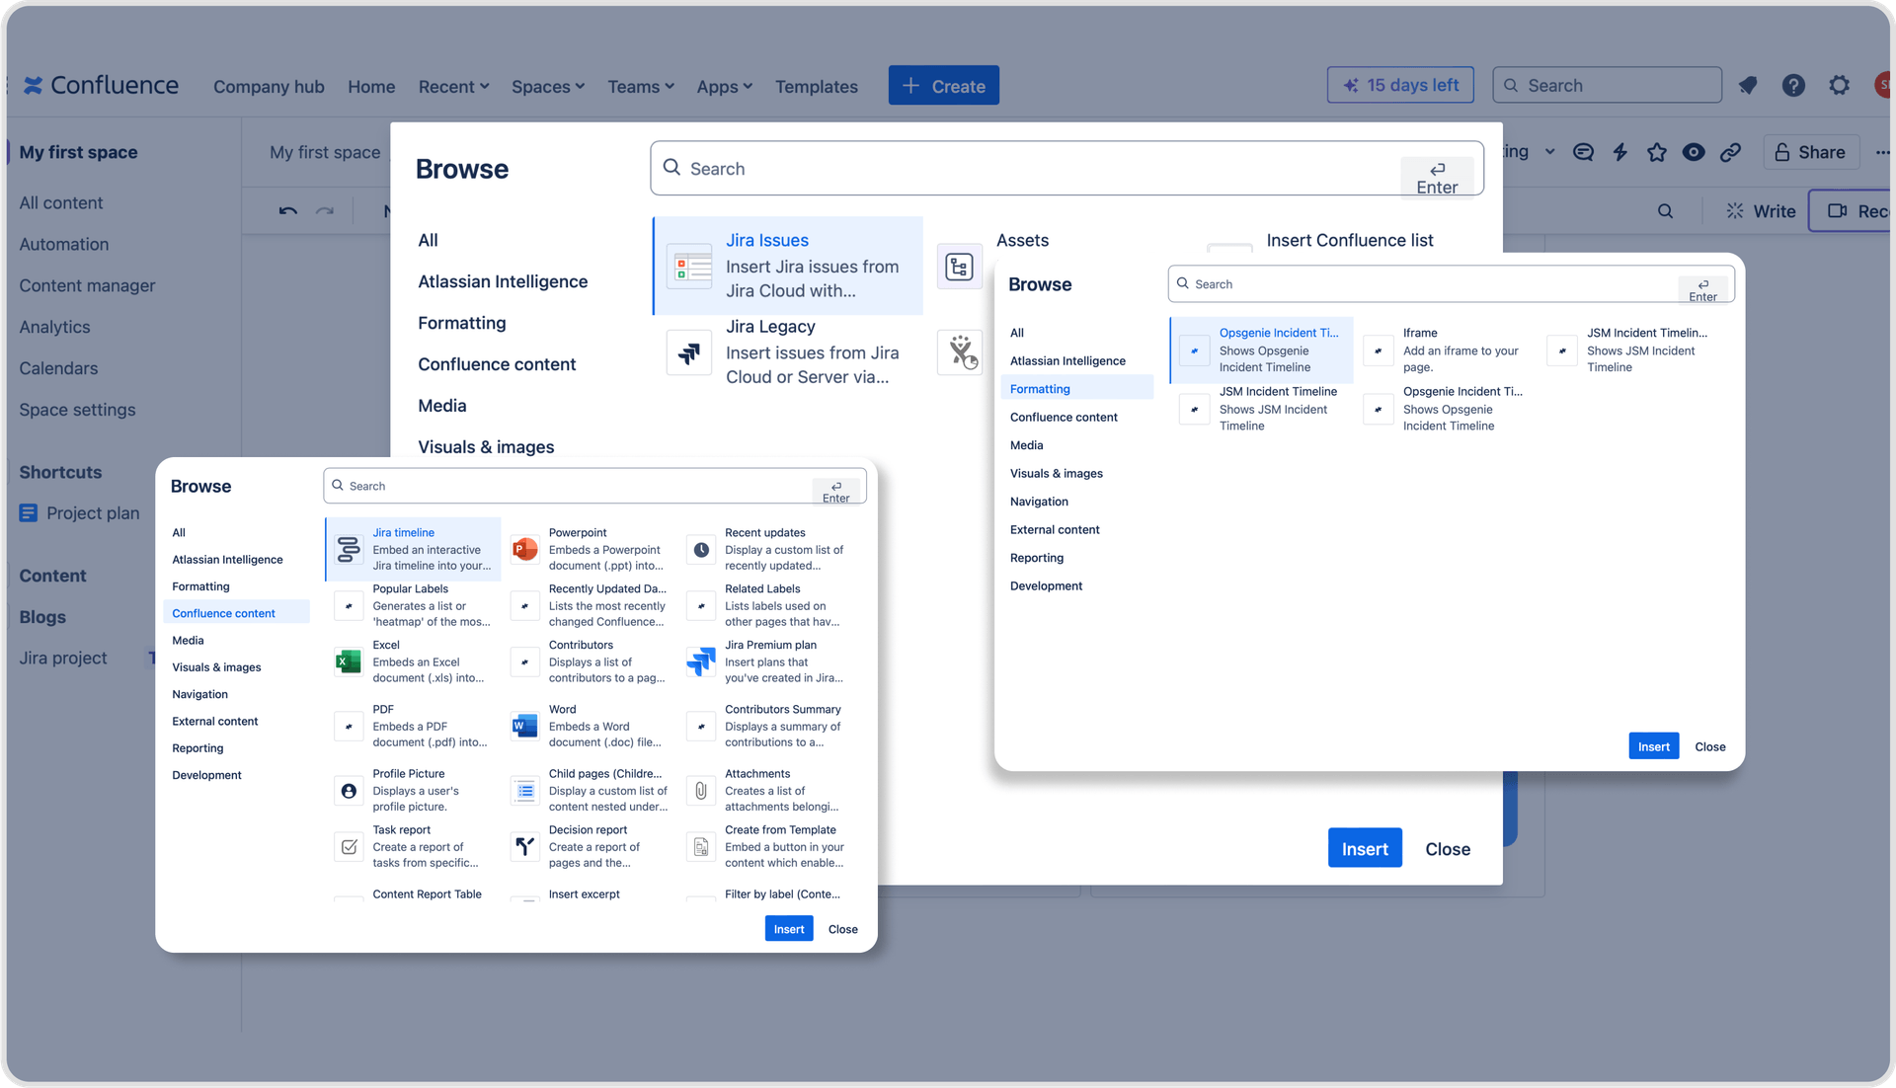Click the 15 days left button
This screenshot has height=1088, width=1896.
[1400, 85]
